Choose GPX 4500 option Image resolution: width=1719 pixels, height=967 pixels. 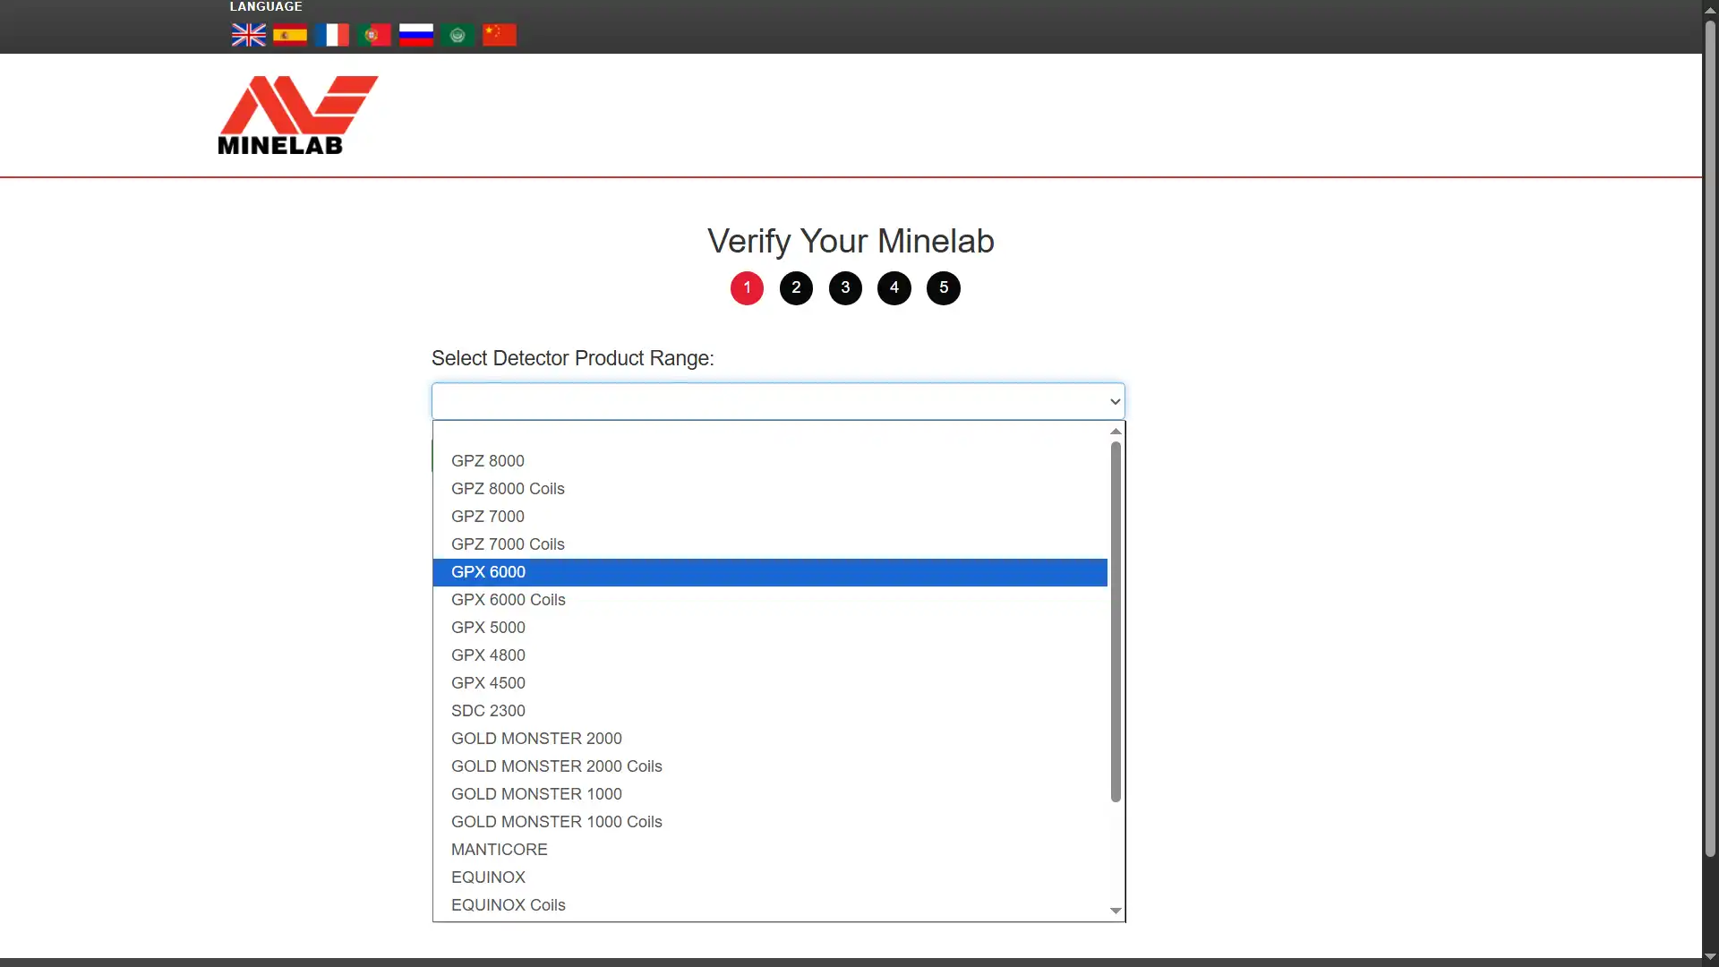pyautogui.click(x=770, y=683)
